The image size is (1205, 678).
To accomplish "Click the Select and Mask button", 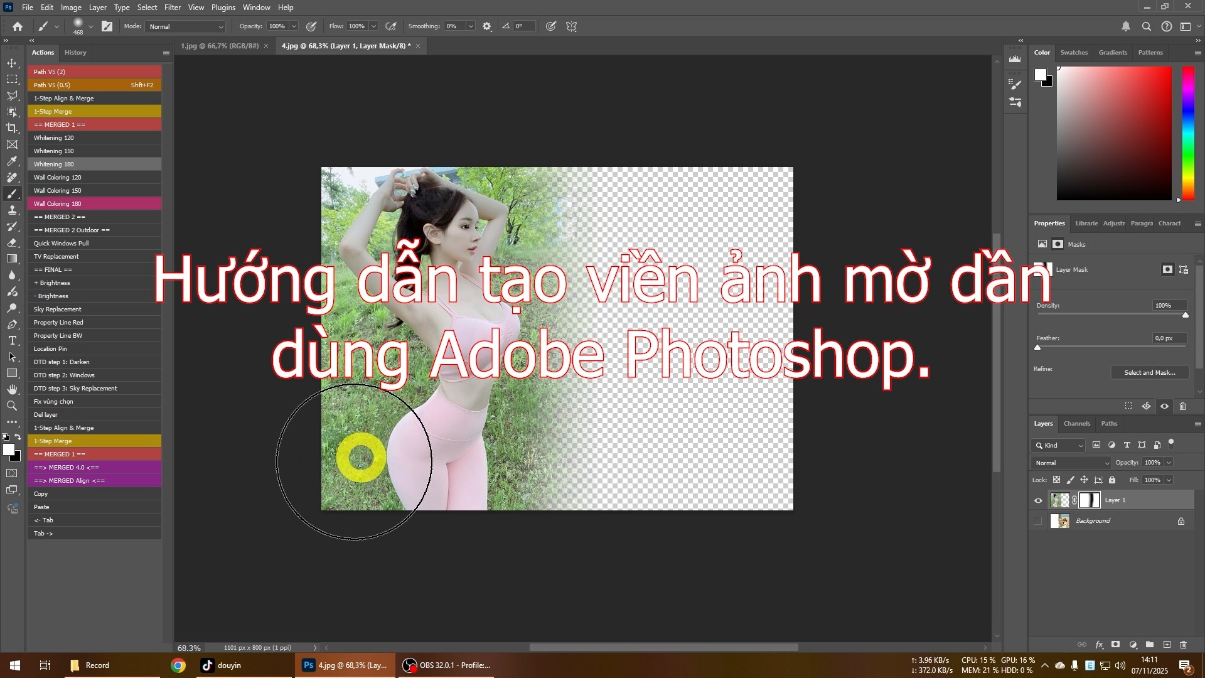I will coord(1149,372).
